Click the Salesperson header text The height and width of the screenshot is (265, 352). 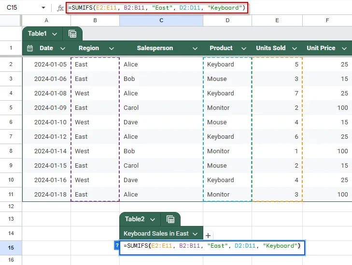(x=155, y=48)
